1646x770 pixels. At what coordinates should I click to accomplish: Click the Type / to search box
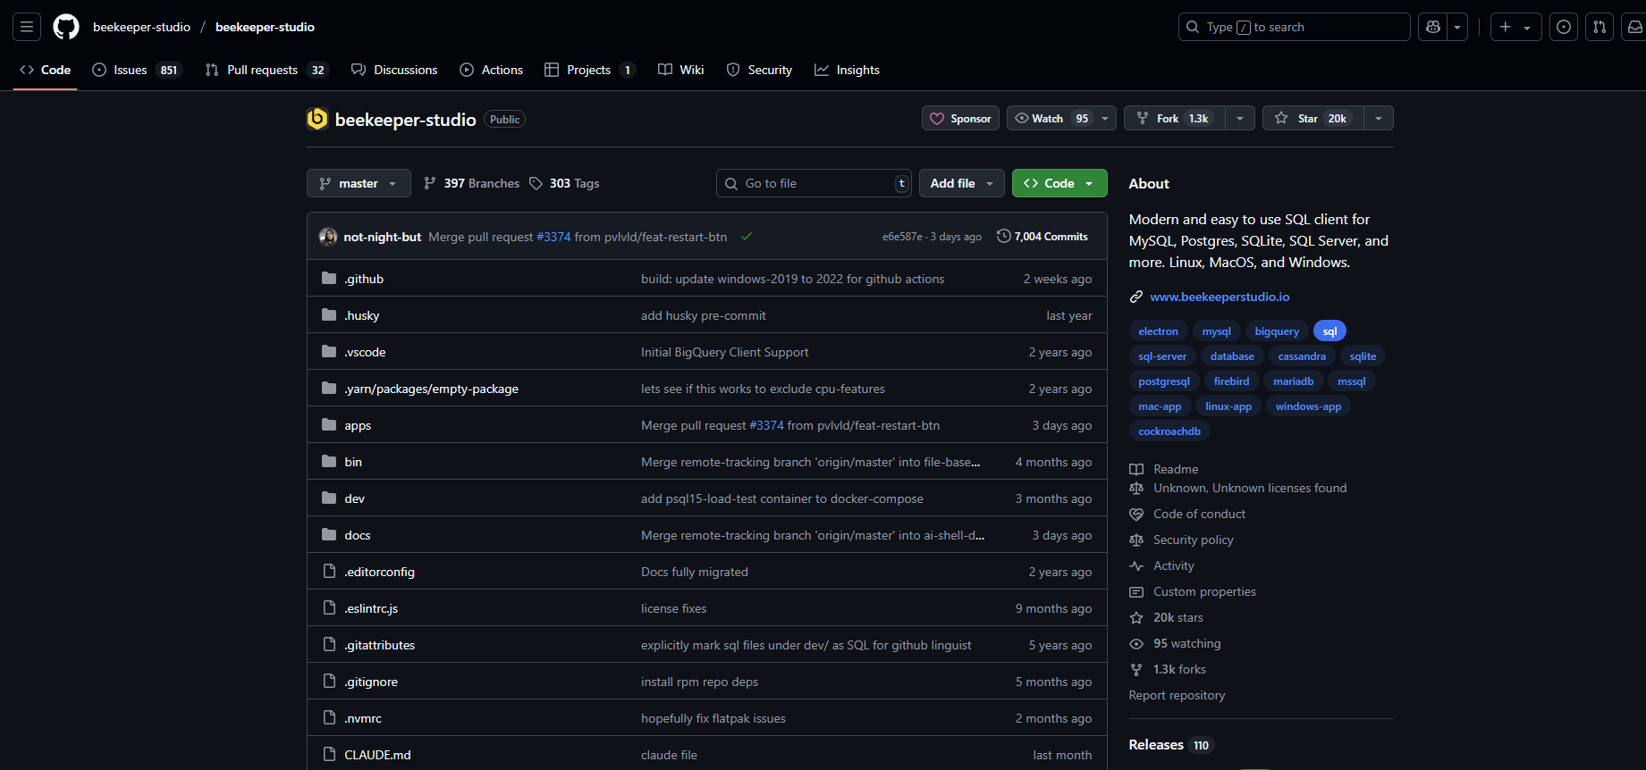[x=1294, y=27]
